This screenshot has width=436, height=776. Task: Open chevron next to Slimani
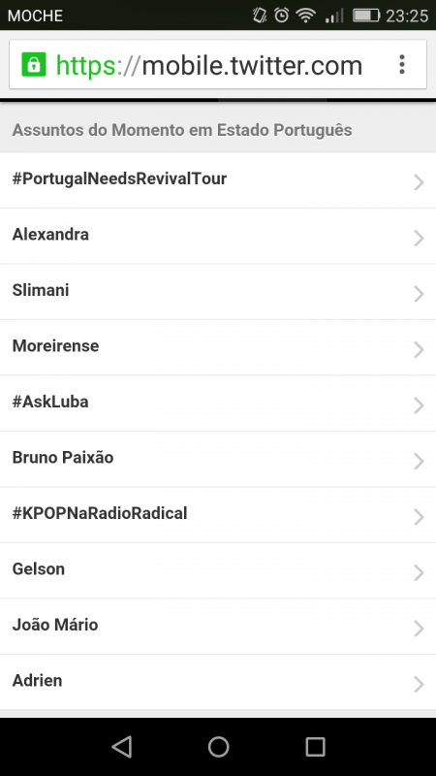pyautogui.click(x=419, y=294)
